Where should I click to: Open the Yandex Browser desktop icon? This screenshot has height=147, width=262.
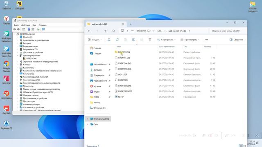point(7,20)
